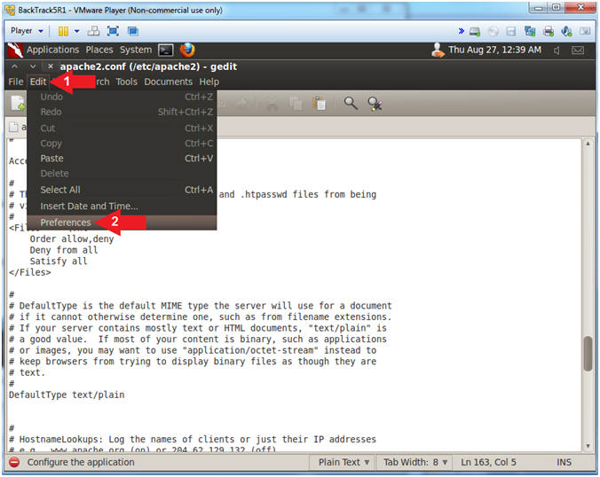Choose Insert Date and Time from Edit menu

(122, 207)
